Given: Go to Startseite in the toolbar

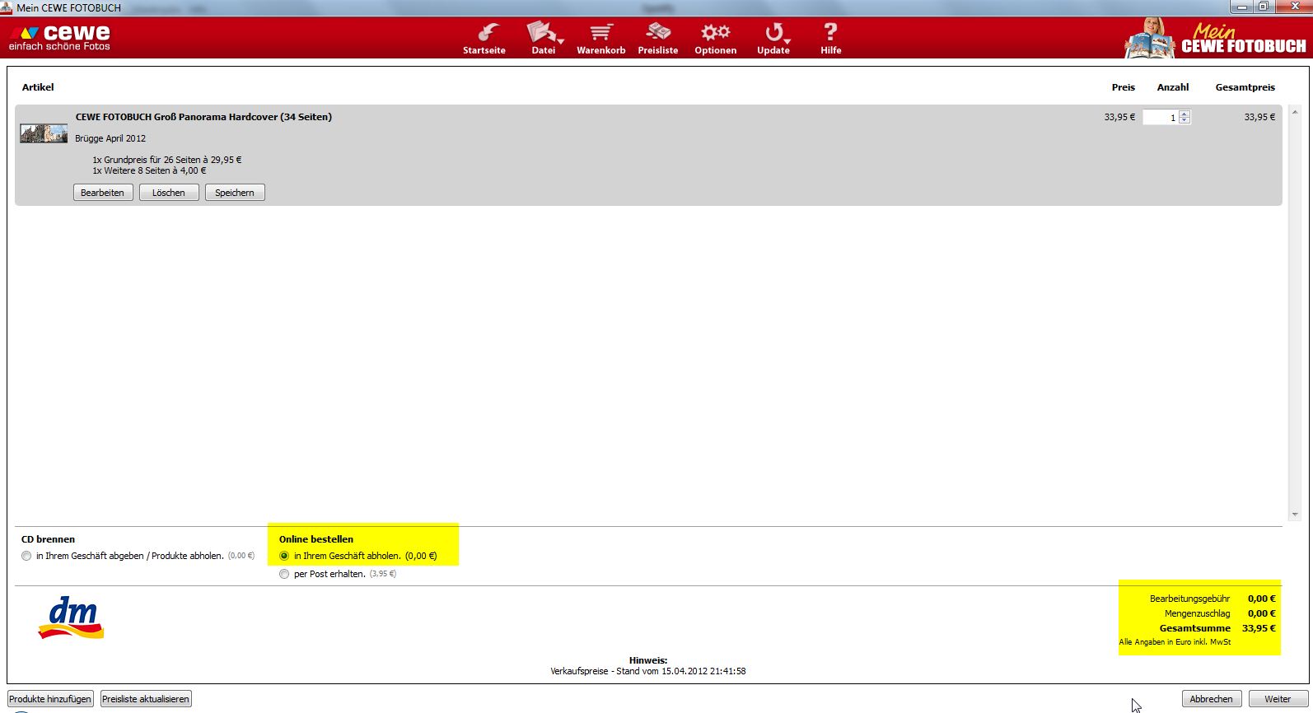Looking at the screenshot, I should (x=484, y=39).
